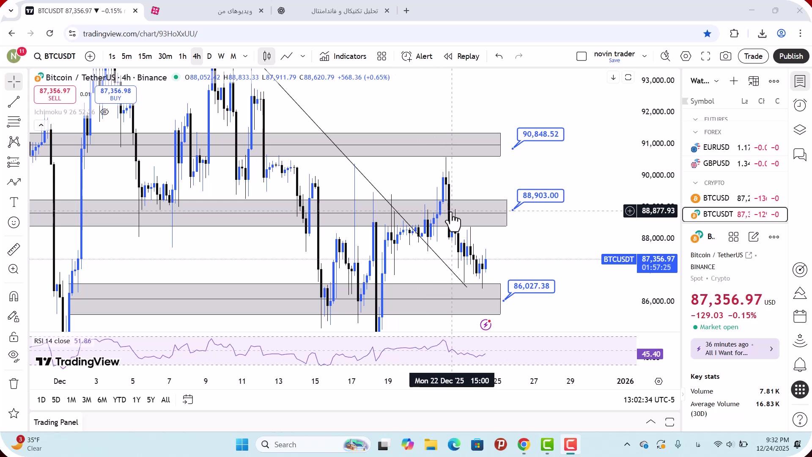This screenshot has width=812, height=457.
Task: Open the object tree layers panel
Action: point(800,129)
